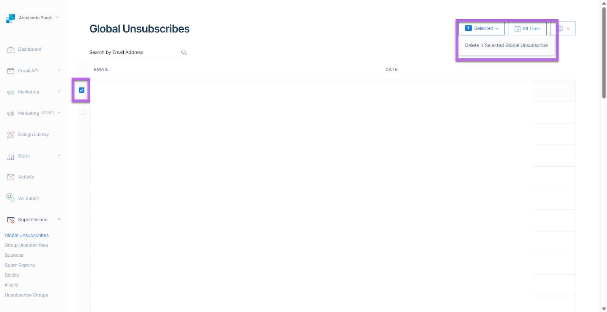
Task: Uncheck the first row checkbox
Action: (82, 90)
